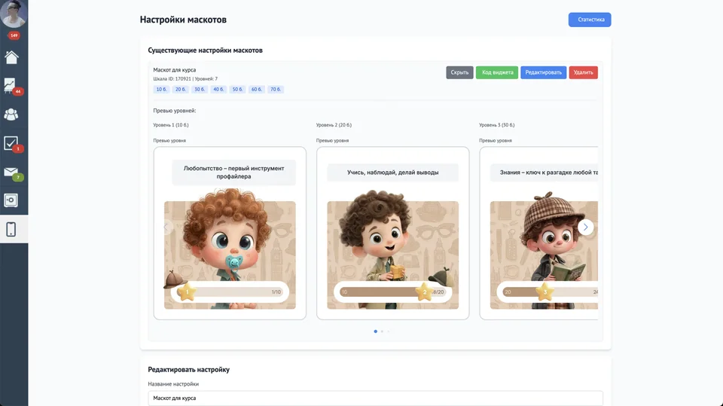The height and width of the screenshot is (406, 723).
Task: Click the red 149 notification badge
Action: [x=14, y=35]
